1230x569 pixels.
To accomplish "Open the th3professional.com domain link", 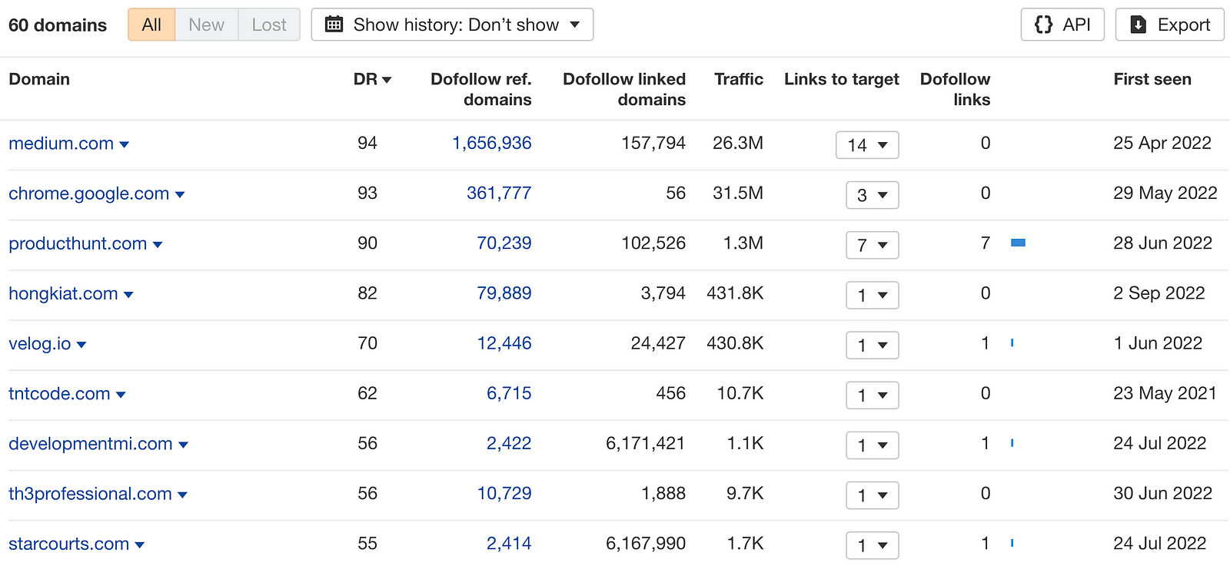I will click(x=90, y=493).
